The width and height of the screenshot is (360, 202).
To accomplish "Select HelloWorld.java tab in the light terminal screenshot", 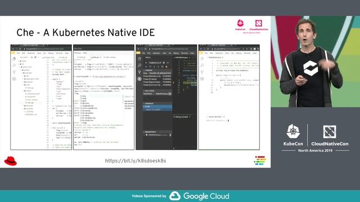I will click(x=215, y=57).
